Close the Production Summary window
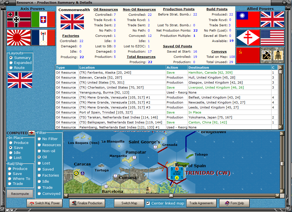This screenshot has width=292, height=212. (x=285, y=2)
